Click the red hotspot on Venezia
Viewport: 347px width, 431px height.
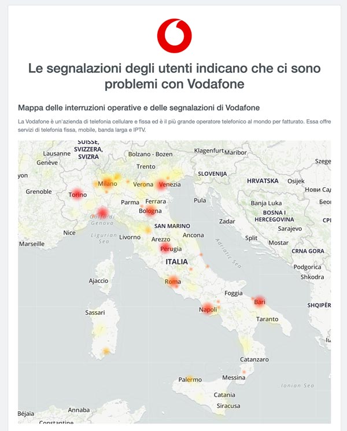(x=161, y=185)
